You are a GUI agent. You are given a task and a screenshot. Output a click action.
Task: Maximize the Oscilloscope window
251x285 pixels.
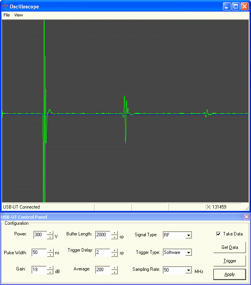(236, 7)
